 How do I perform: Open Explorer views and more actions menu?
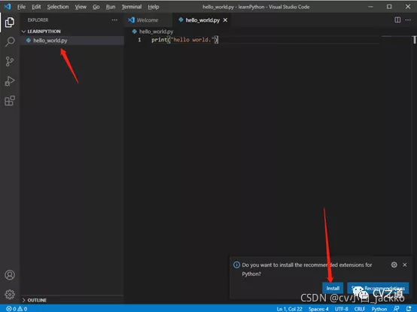[x=114, y=20]
